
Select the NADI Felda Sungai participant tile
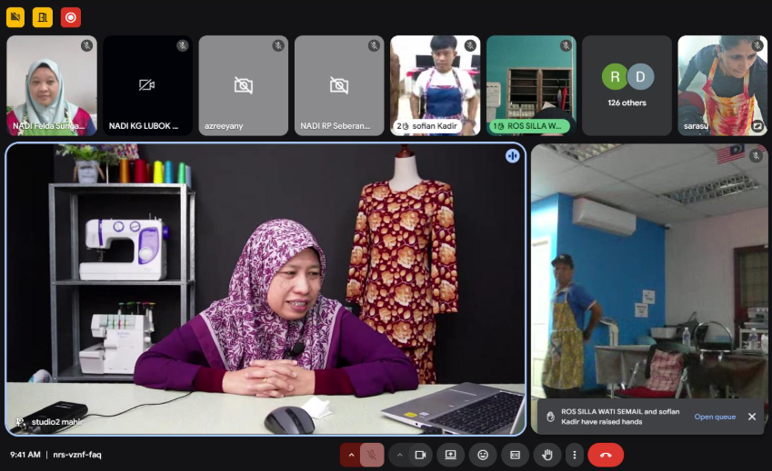[52, 85]
